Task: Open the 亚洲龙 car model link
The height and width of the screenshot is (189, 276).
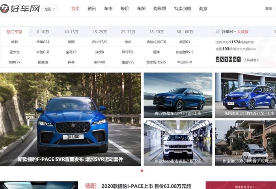Action: (x=15, y=52)
